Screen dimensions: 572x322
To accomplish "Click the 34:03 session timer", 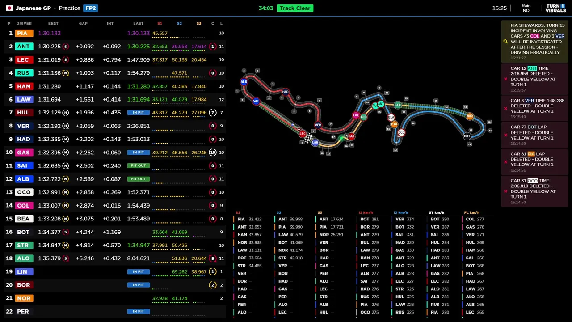I will [266, 8].
